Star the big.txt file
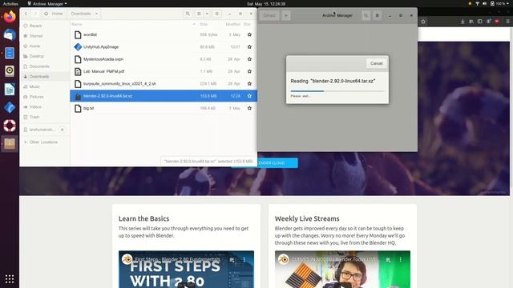This screenshot has width=513, height=288. point(249,108)
